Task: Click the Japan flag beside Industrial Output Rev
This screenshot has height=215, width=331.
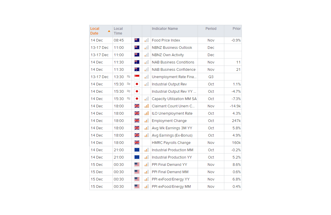Action: (137, 84)
